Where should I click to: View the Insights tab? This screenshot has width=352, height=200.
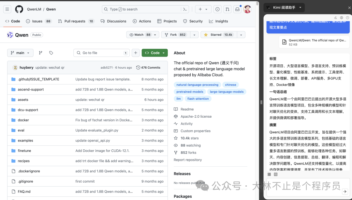(218, 21)
